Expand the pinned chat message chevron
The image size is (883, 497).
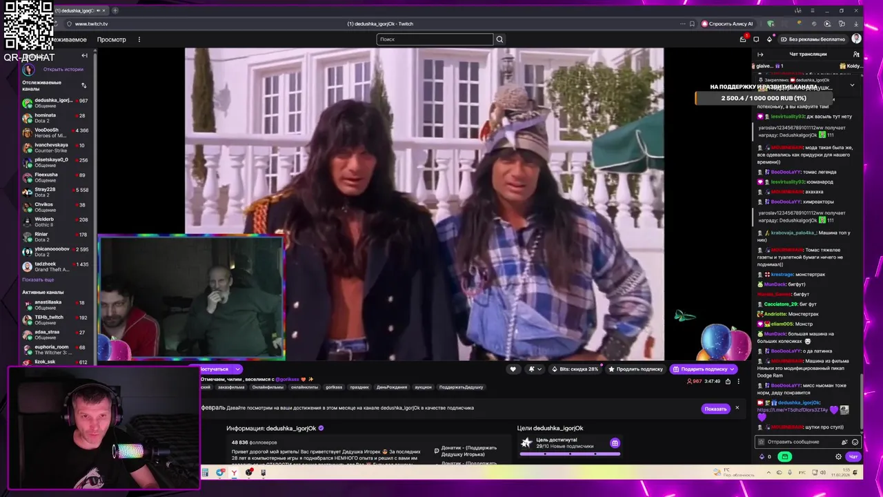tap(852, 85)
